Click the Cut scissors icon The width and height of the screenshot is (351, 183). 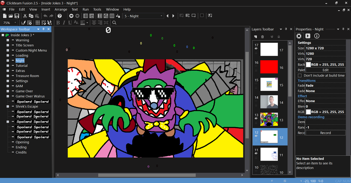click(x=25, y=16)
